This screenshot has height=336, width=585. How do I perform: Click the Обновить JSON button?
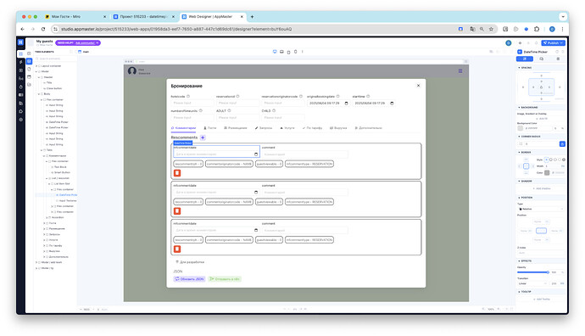coord(189,279)
